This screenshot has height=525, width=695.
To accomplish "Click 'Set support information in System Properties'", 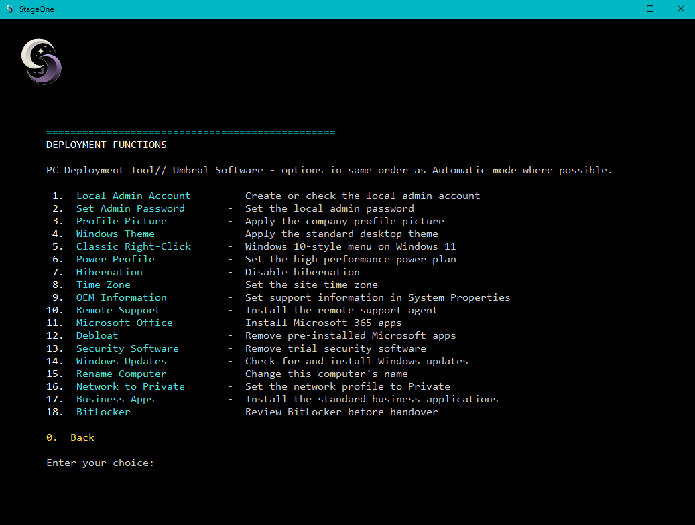I will pos(377,298).
